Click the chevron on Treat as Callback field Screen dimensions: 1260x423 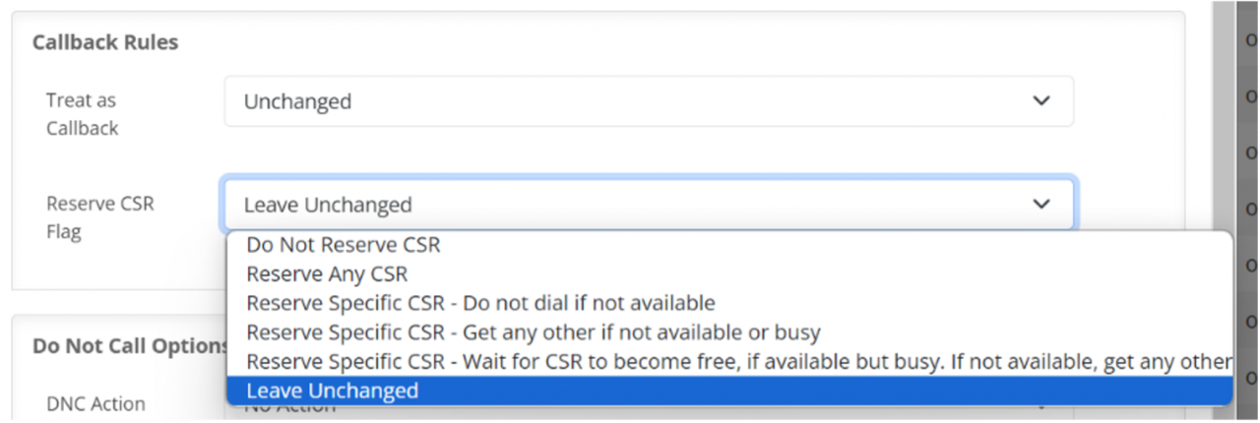(1040, 100)
